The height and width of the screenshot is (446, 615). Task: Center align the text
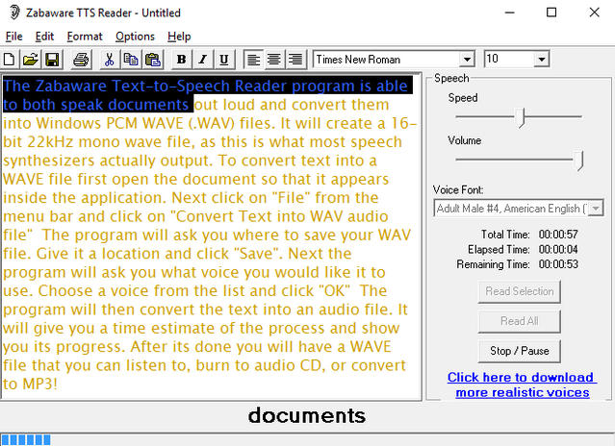pos(274,60)
